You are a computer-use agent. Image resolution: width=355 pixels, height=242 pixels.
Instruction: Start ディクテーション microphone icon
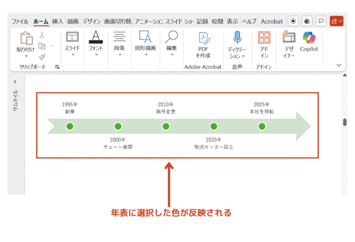click(237, 37)
